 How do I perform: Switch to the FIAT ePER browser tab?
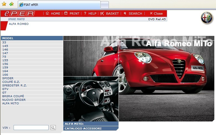click(x=59, y=5)
